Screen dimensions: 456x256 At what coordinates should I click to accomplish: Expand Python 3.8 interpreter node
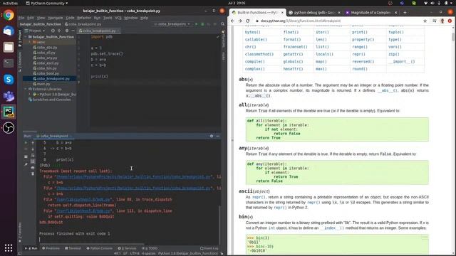pos(29,95)
